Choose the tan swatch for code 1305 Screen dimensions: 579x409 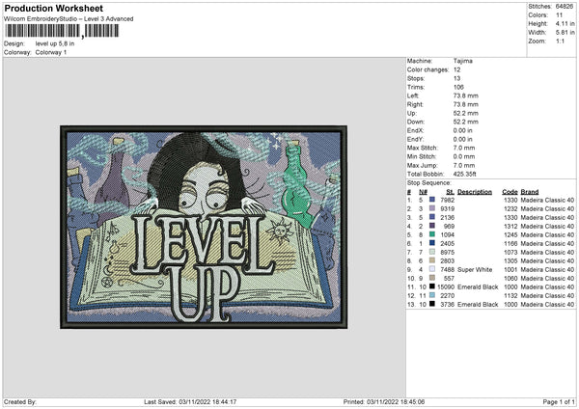[x=430, y=261]
